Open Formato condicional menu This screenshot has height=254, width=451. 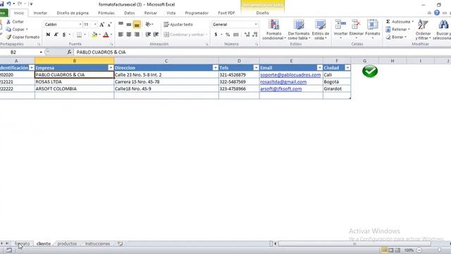[273, 30]
